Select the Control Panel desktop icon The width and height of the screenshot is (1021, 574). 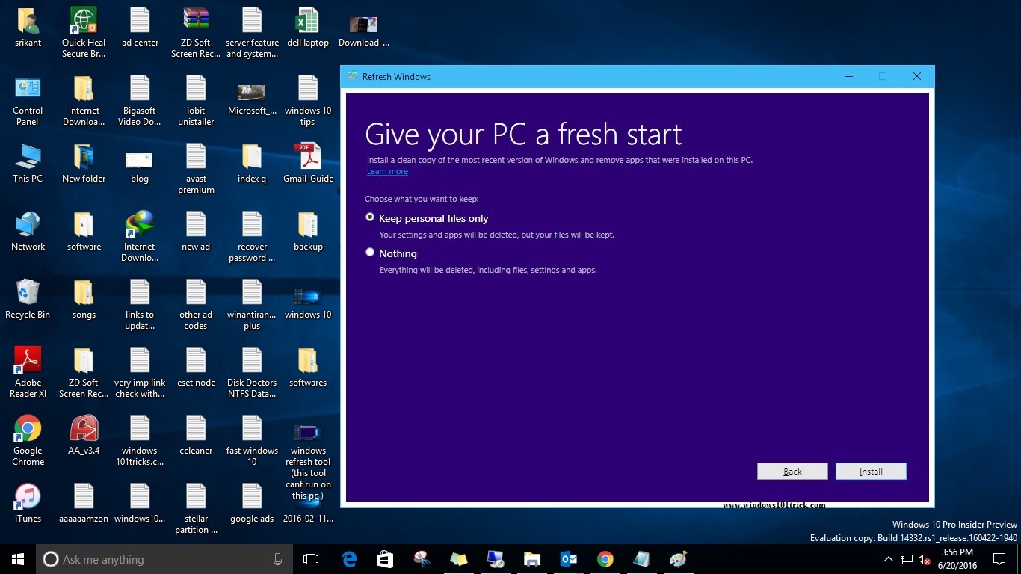(28, 101)
